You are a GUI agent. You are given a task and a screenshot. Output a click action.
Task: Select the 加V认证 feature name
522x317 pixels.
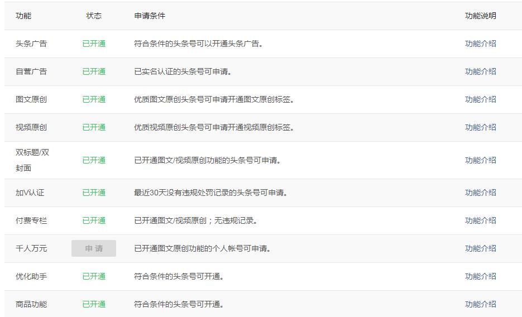coord(30,193)
